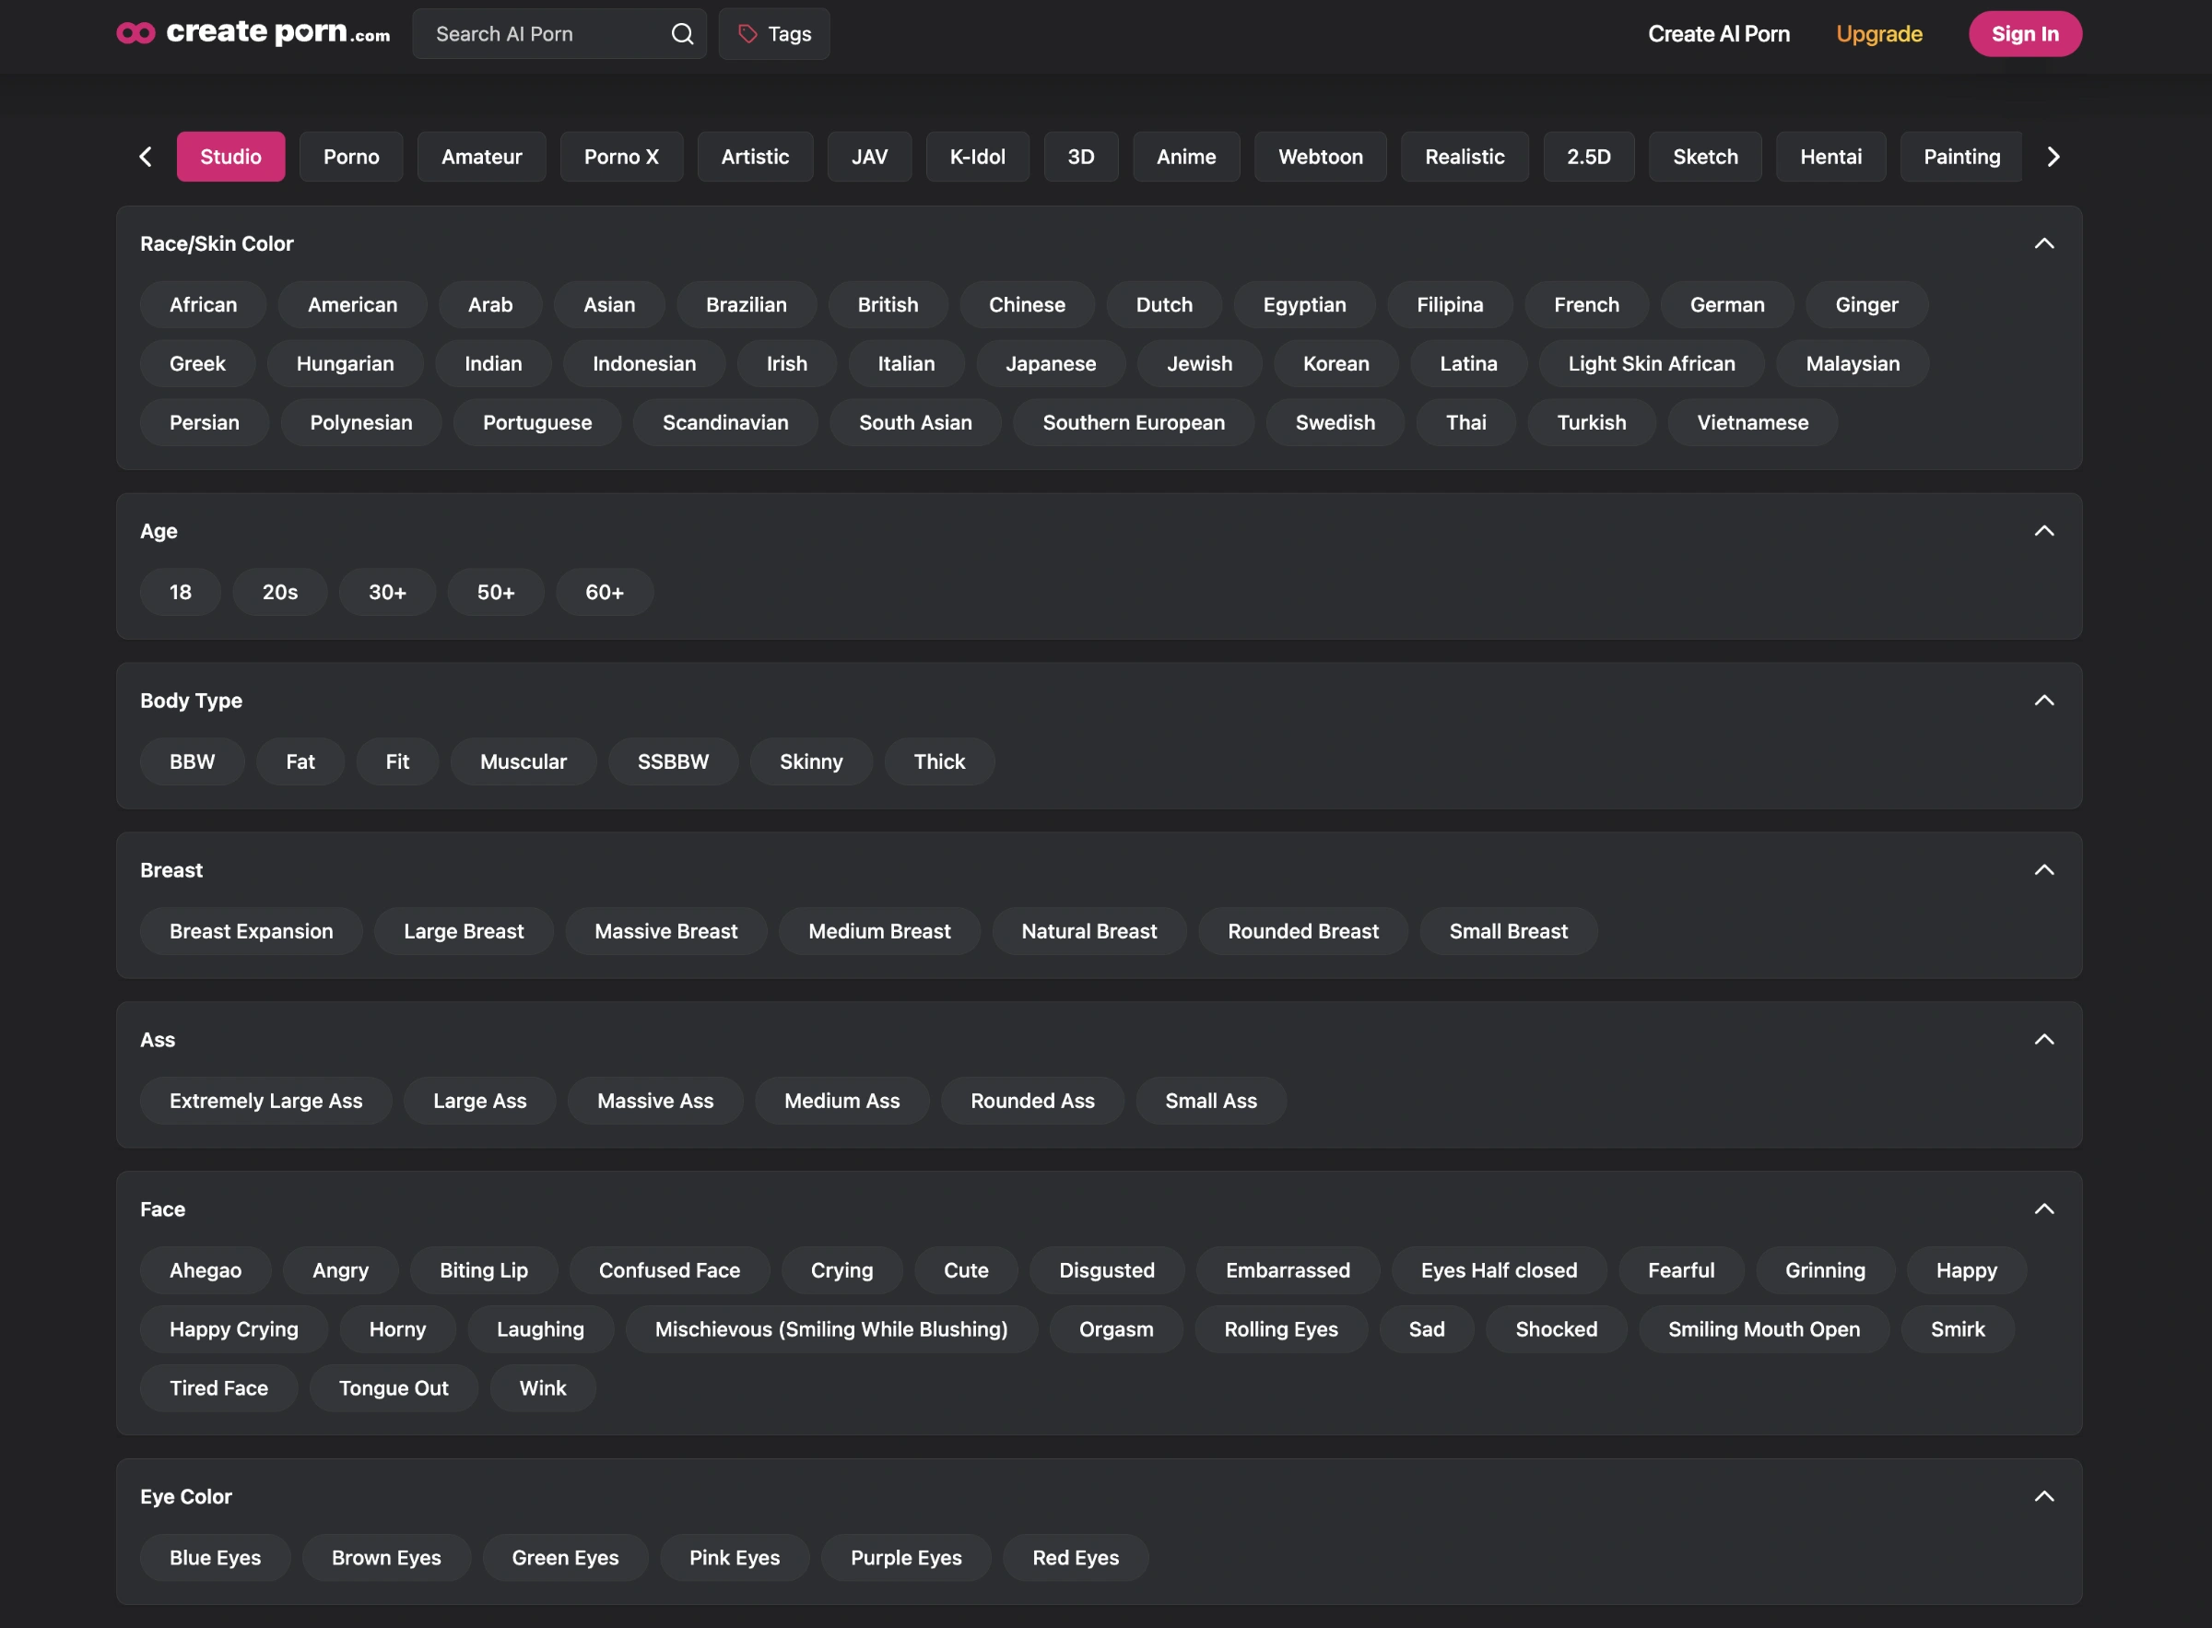Screen dimensions: 2212x1628
Task: Collapse the Age section chevron
Action: tap(2043, 531)
